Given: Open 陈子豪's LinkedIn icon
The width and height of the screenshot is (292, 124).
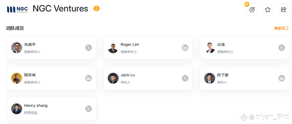Looking at the screenshot, I should tap(282, 78).
